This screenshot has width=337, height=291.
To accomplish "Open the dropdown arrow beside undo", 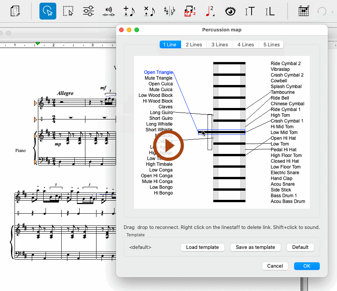I will [333, 12].
